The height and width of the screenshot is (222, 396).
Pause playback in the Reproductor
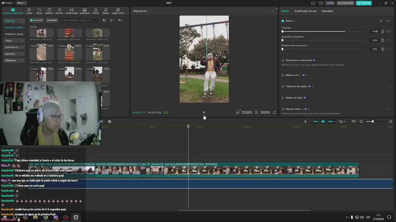(x=204, y=113)
